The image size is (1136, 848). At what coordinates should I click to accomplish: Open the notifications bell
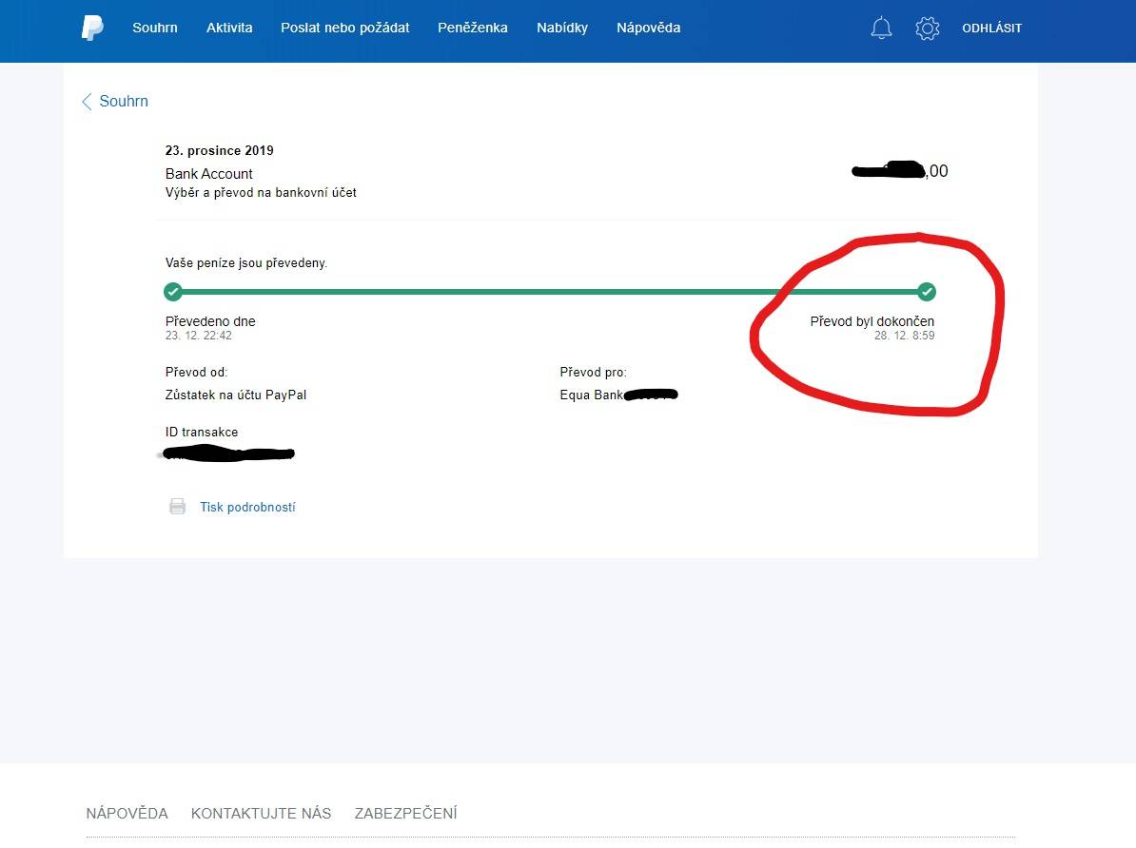coord(881,29)
